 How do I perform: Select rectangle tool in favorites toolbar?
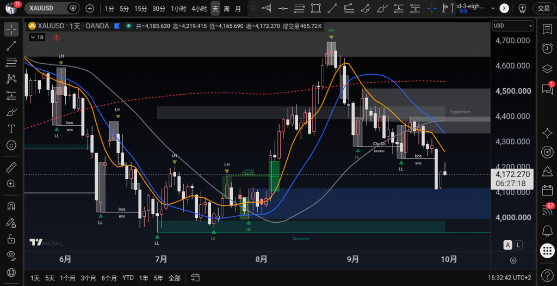point(315,8)
